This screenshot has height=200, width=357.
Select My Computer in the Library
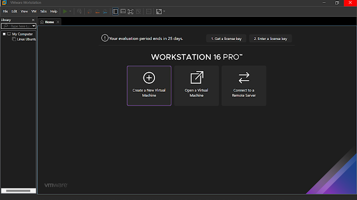tap(22, 34)
